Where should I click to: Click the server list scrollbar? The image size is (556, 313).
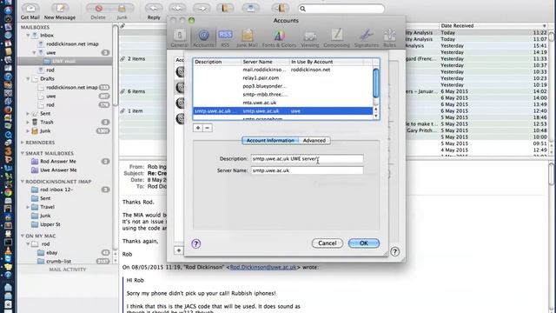376,83
